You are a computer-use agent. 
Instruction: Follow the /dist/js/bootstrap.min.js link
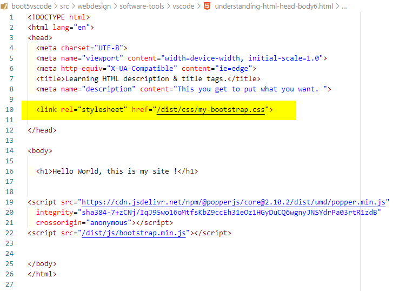tap(134, 233)
